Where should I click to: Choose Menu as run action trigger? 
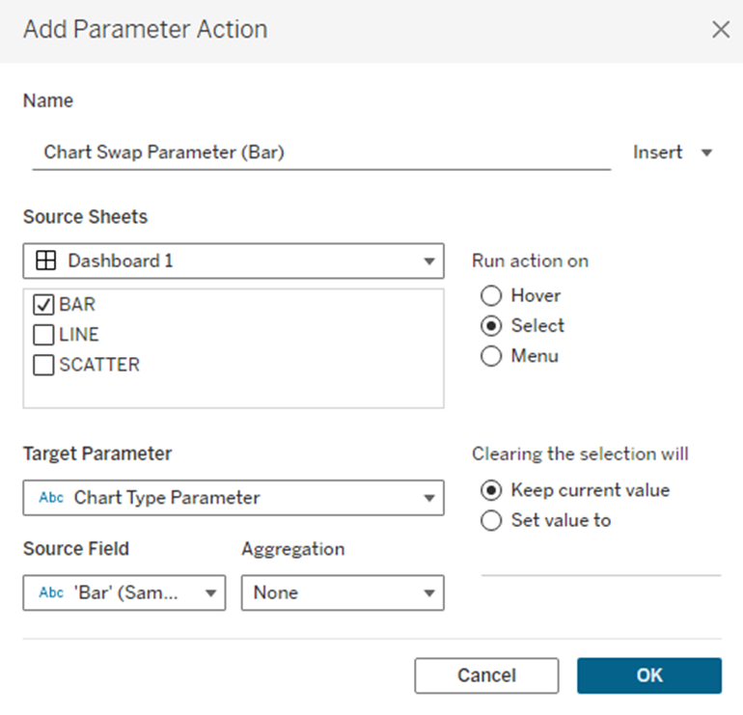(491, 356)
